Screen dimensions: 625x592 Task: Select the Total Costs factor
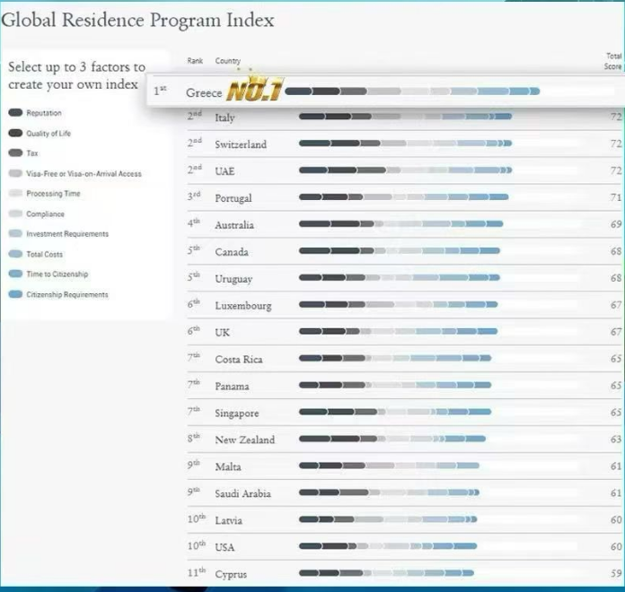(15, 254)
